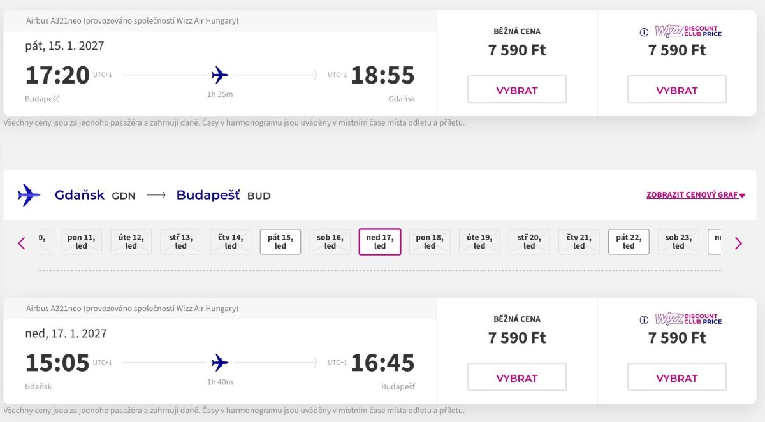Viewport: 765px width, 422px height.
Task: Choose the ned 17, led date tab
Action: pyautogui.click(x=380, y=242)
